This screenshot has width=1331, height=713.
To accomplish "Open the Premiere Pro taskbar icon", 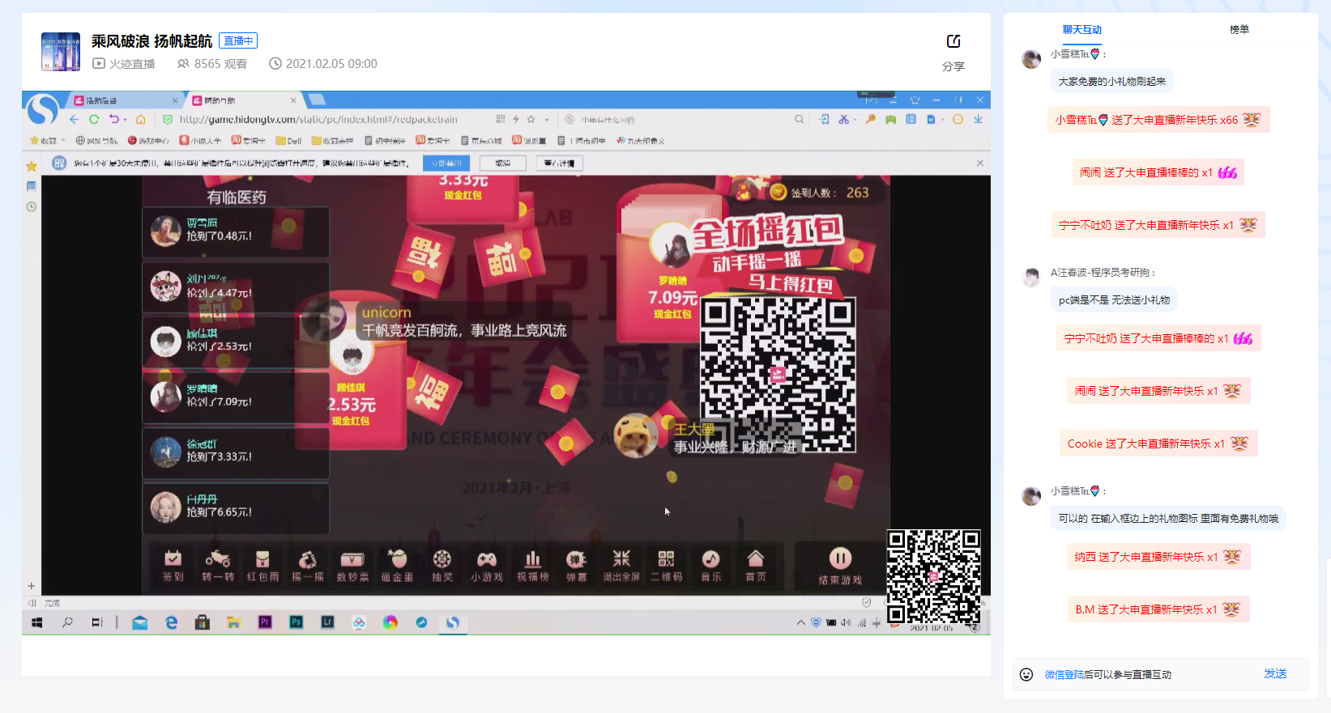I will click(x=265, y=622).
